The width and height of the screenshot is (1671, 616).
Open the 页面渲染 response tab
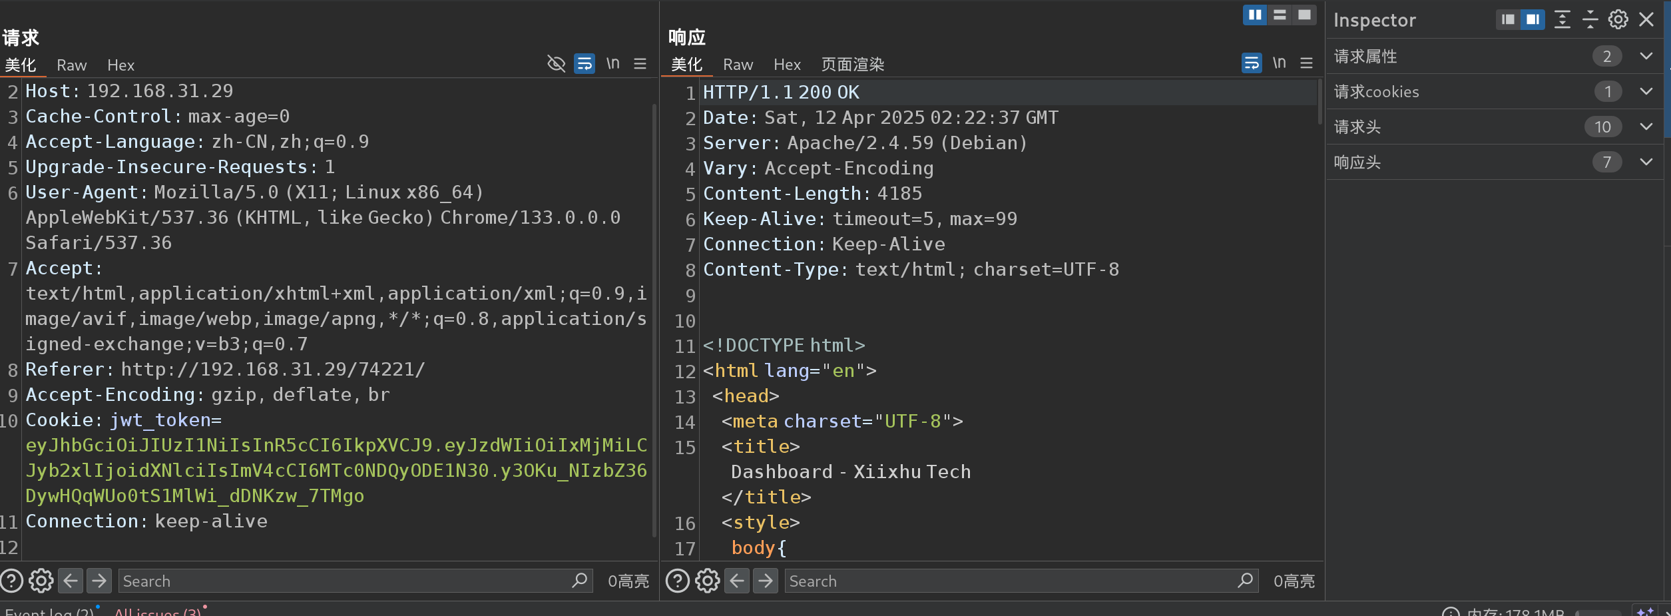852,65
